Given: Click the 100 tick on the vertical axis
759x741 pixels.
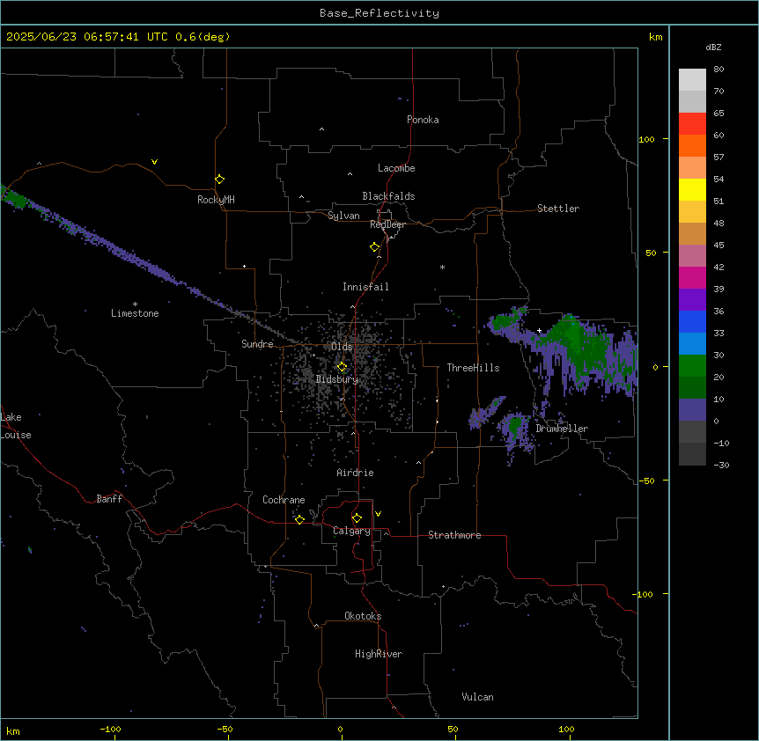Looking at the screenshot, I should (646, 139).
